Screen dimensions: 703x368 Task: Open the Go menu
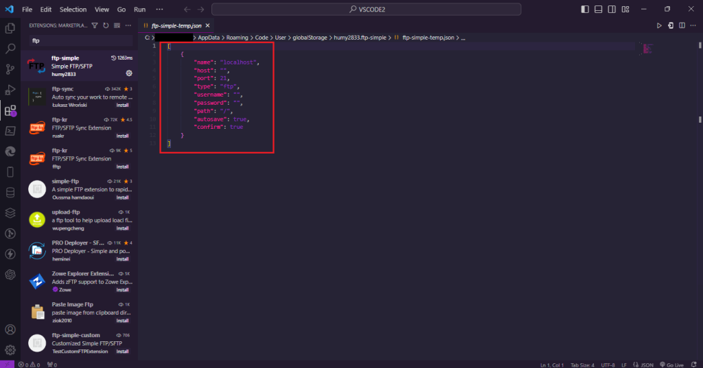coord(121,9)
